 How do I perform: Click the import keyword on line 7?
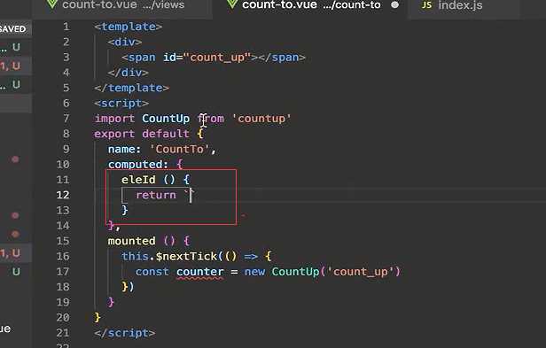point(114,119)
